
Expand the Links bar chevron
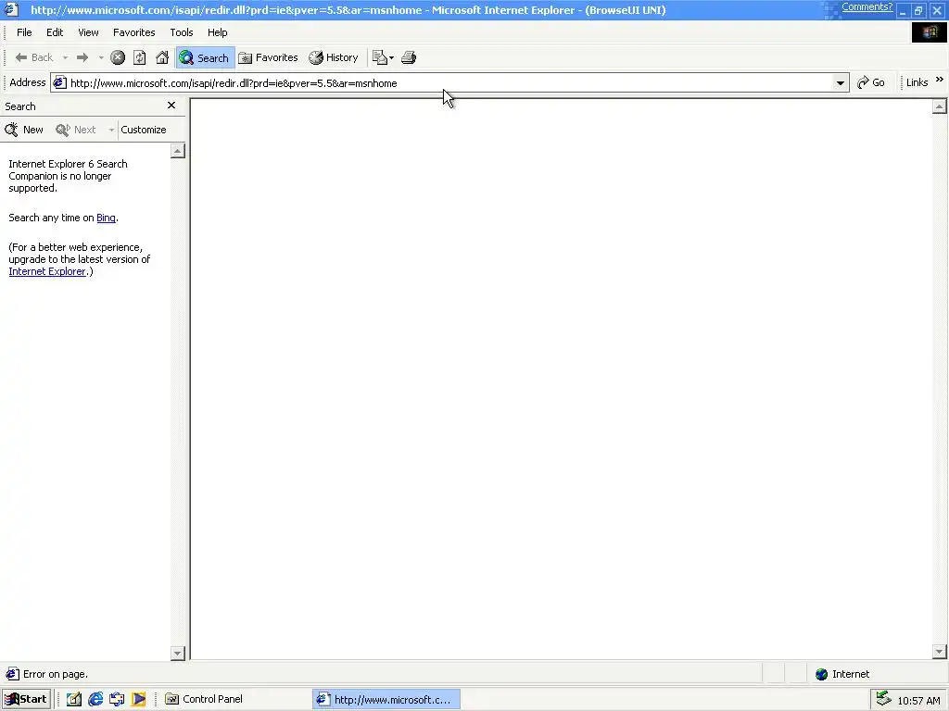(940, 80)
